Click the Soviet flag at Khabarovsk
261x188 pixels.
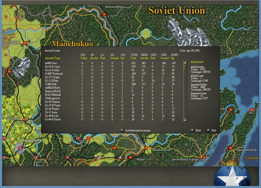[x=146, y=148]
